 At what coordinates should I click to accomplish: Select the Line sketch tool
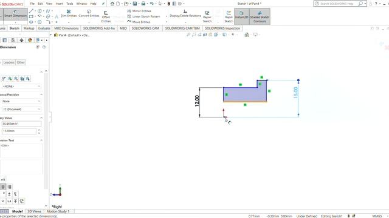31,11
